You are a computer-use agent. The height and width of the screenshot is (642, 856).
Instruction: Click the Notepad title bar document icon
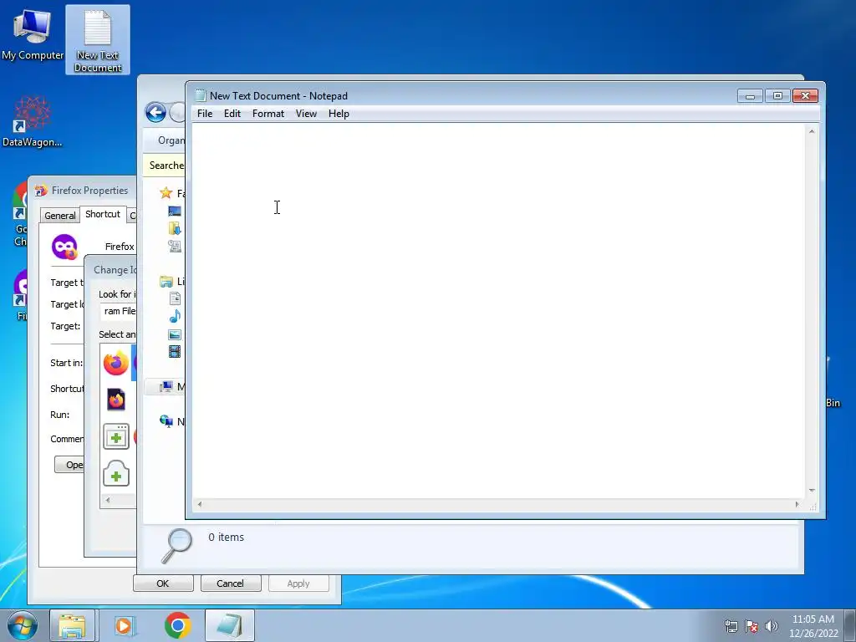[201, 95]
